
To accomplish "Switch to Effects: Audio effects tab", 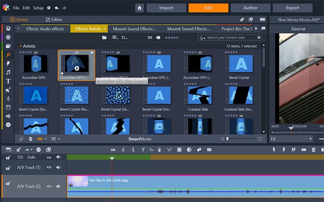I will pyautogui.click(x=45, y=29).
